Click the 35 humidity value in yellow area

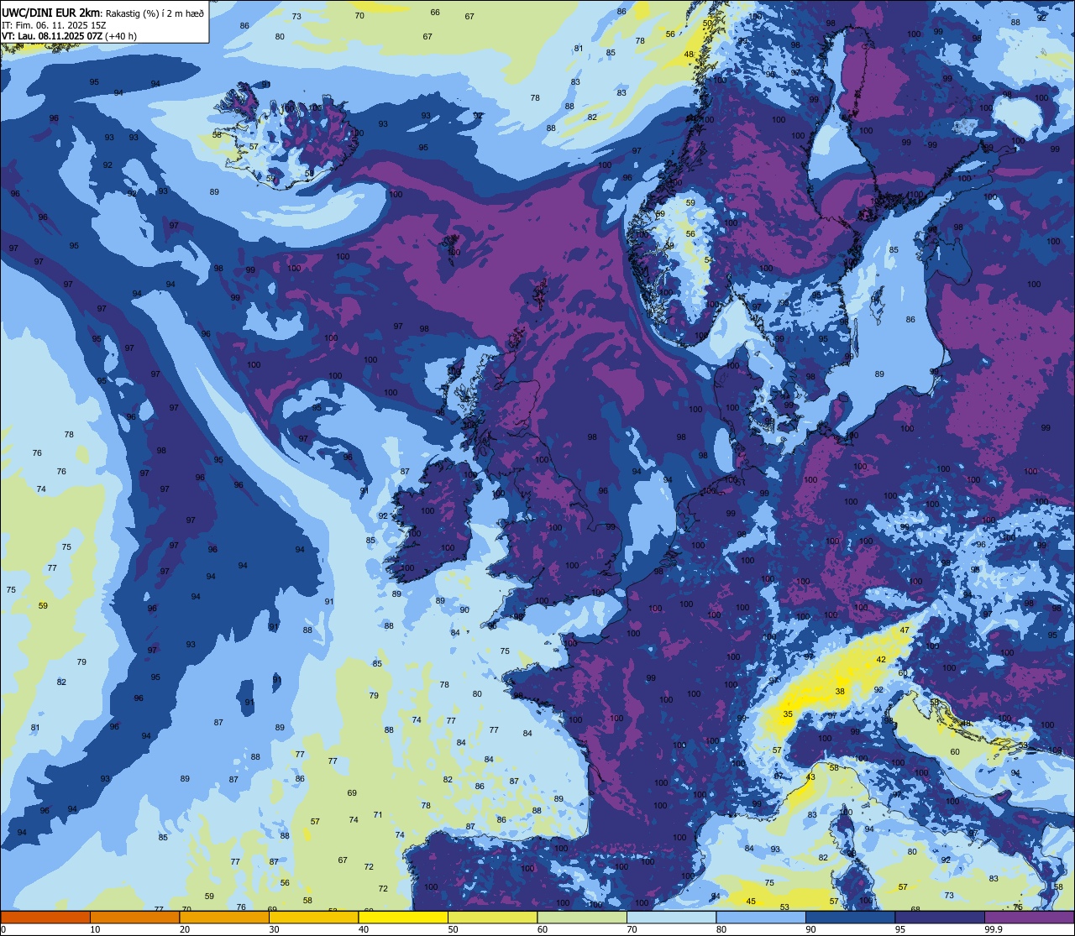pos(788,714)
